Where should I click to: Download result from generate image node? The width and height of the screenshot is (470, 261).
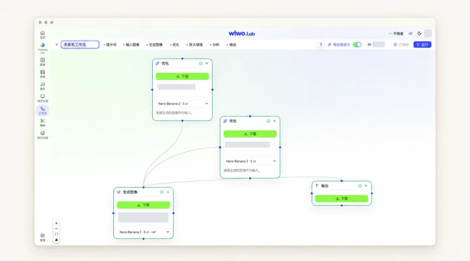coord(143,205)
